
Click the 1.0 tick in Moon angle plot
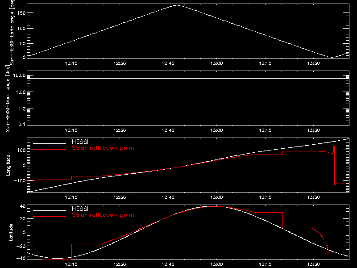pos(22,109)
